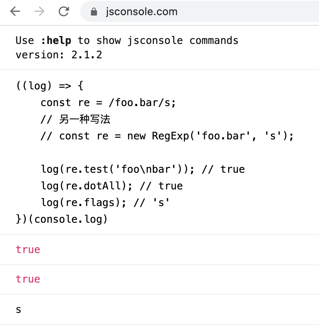Screen dimensions: 319x325
Task: Click the bold :help command text
Action: coord(56,41)
